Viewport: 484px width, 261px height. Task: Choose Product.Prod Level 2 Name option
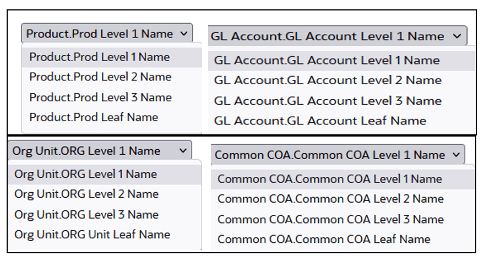point(112,77)
